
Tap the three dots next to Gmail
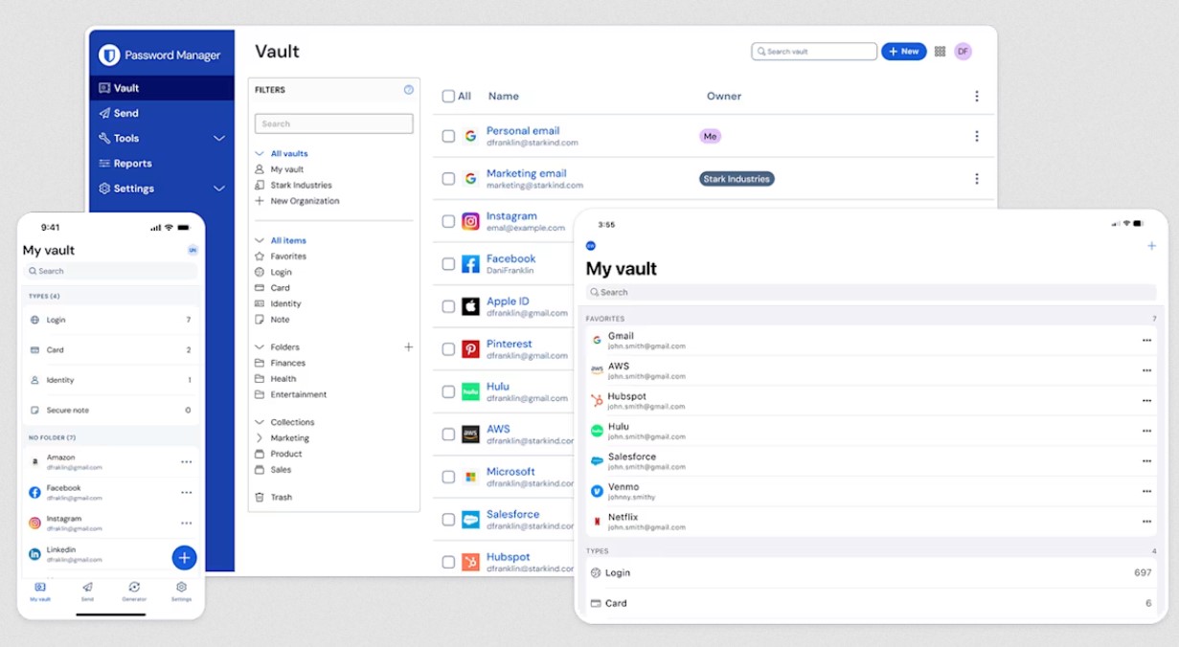click(1145, 341)
